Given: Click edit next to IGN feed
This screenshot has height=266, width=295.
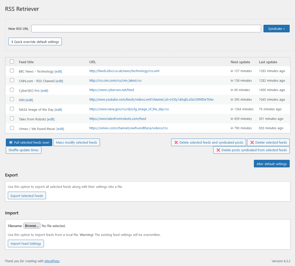Looking at the screenshot, I should 29,100.
